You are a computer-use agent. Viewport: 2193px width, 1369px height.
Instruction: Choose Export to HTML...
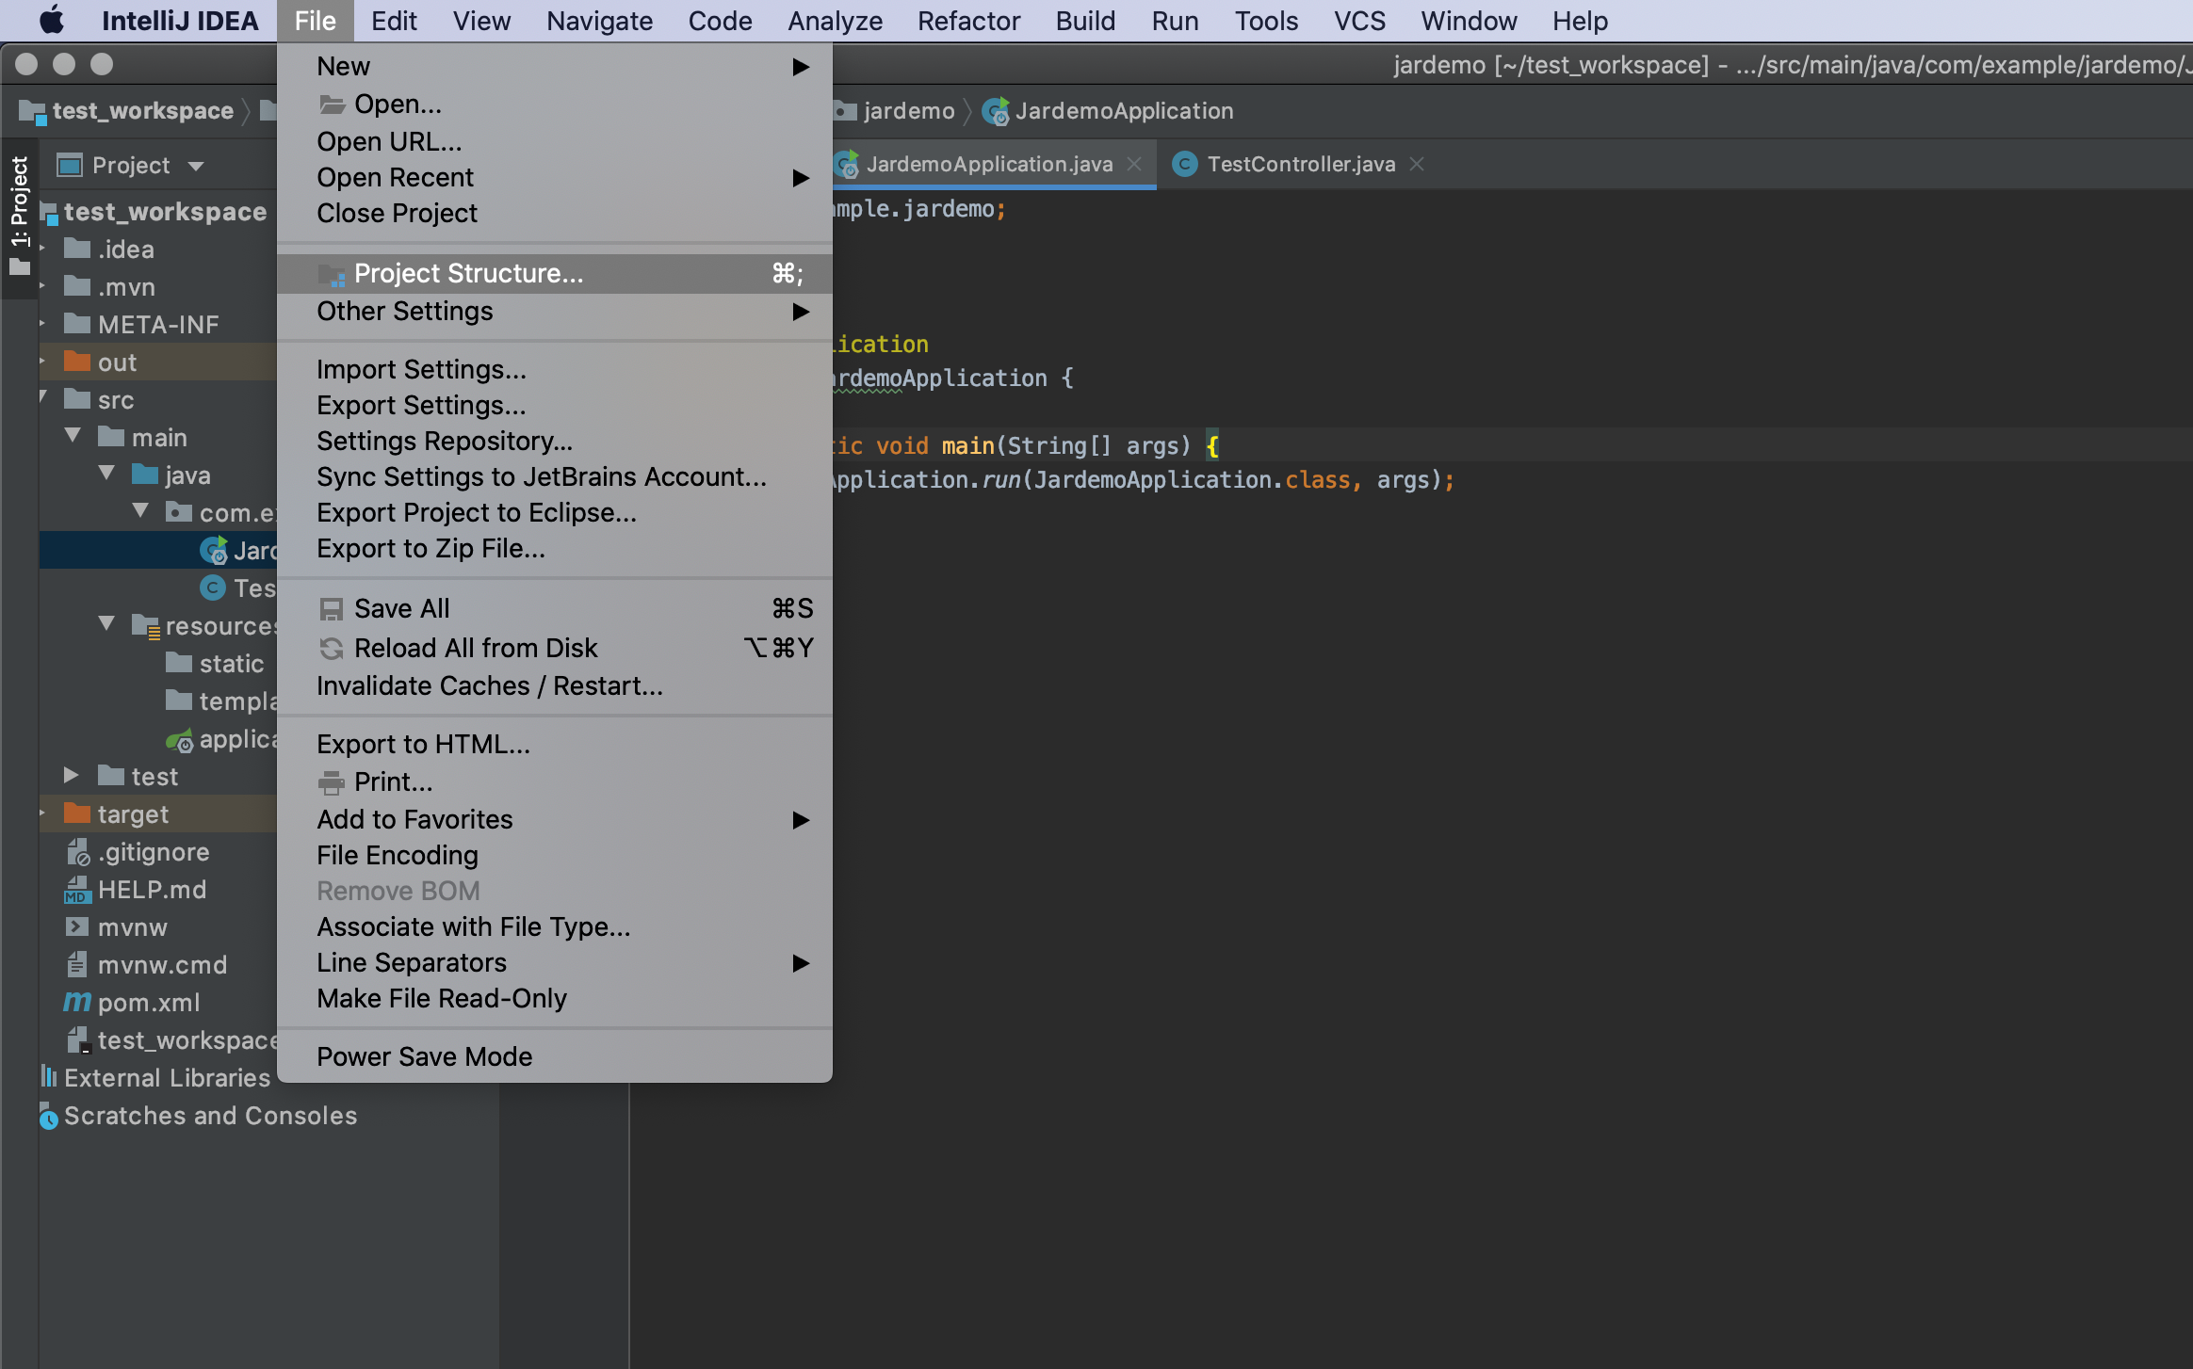click(x=555, y=745)
